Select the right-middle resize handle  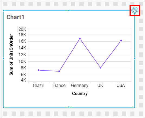pyautogui.click(x=135, y=59)
